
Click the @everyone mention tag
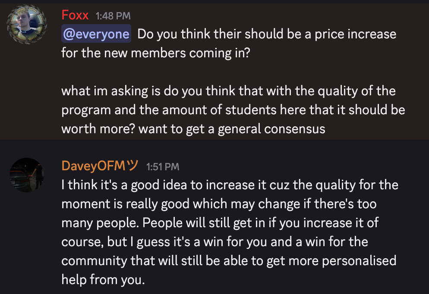click(x=96, y=34)
